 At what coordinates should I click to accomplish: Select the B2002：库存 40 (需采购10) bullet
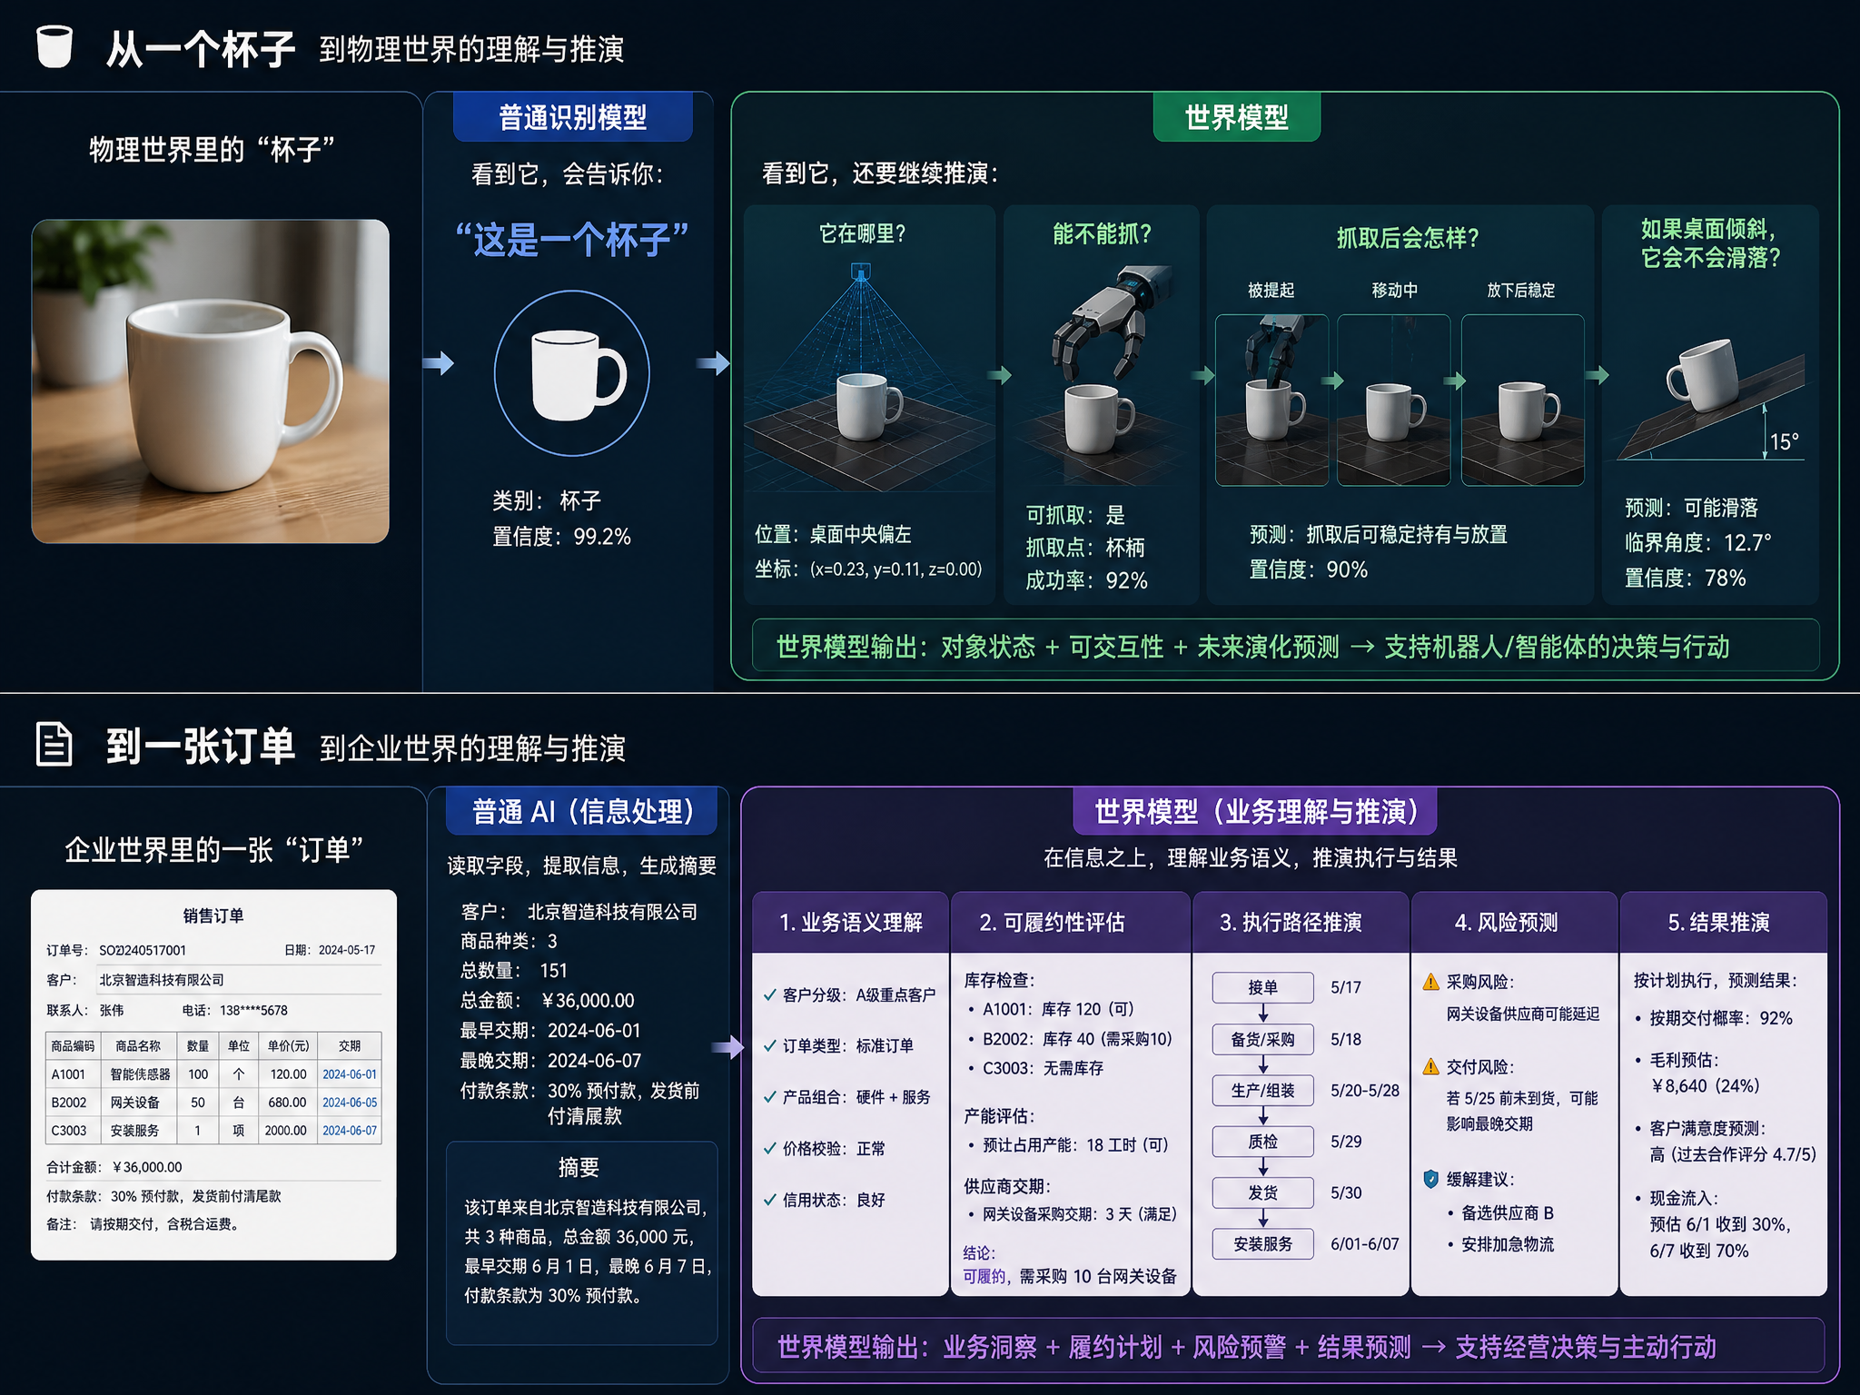pos(1070,1039)
